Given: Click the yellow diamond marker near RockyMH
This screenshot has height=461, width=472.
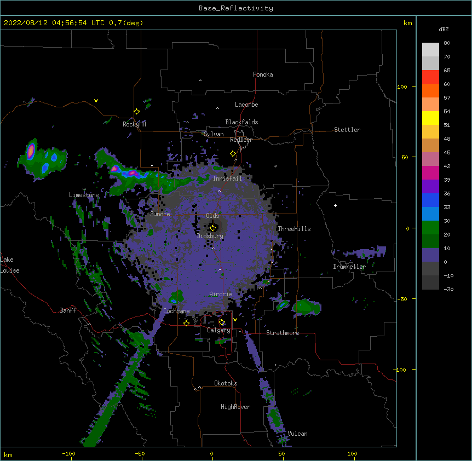Looking at the screenshot, I should (136, 112).
